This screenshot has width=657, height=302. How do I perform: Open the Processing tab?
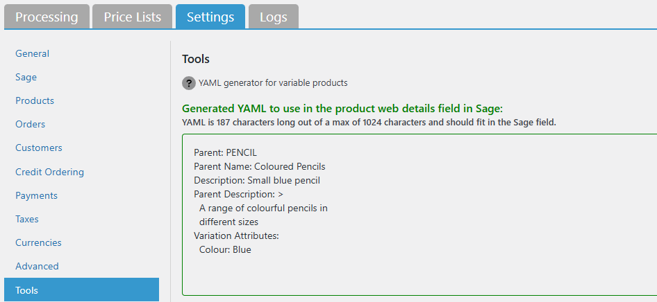pos(47,17)
